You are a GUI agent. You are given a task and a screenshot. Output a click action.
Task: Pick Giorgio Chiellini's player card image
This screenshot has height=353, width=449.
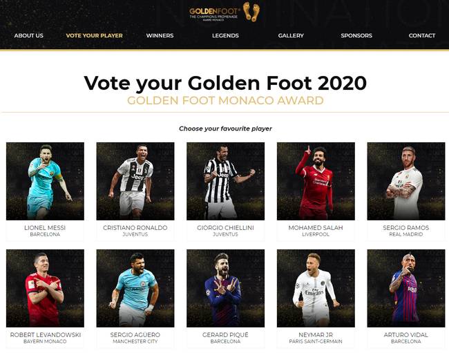225,181
